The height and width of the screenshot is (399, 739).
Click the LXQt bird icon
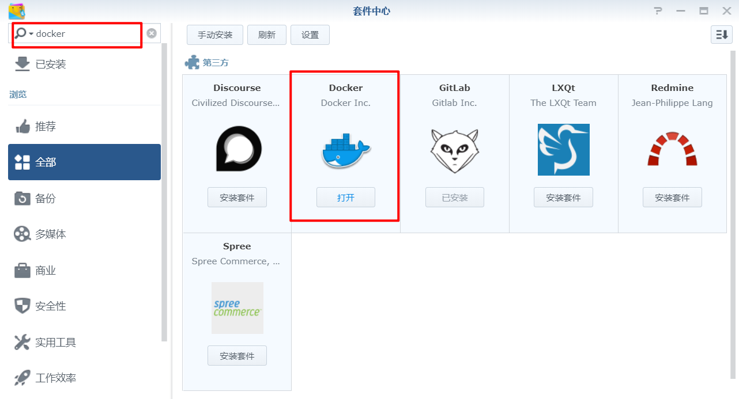[x=564, y=150]
